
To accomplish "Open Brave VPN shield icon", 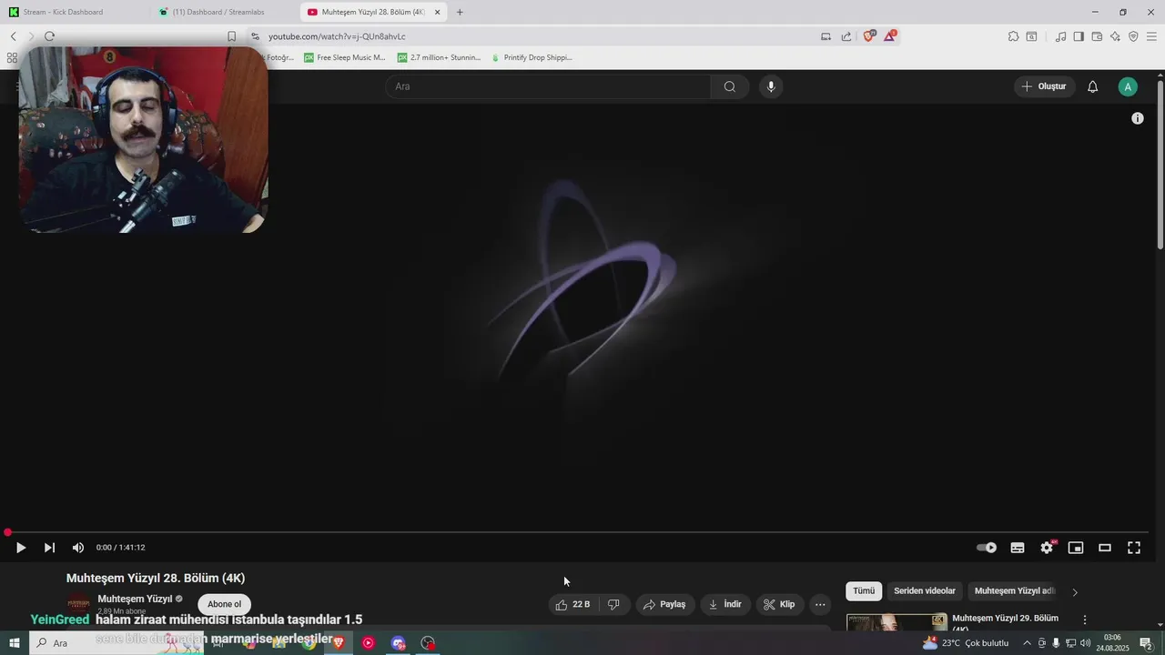I will pyautogui.click(x=1133, y=36).
